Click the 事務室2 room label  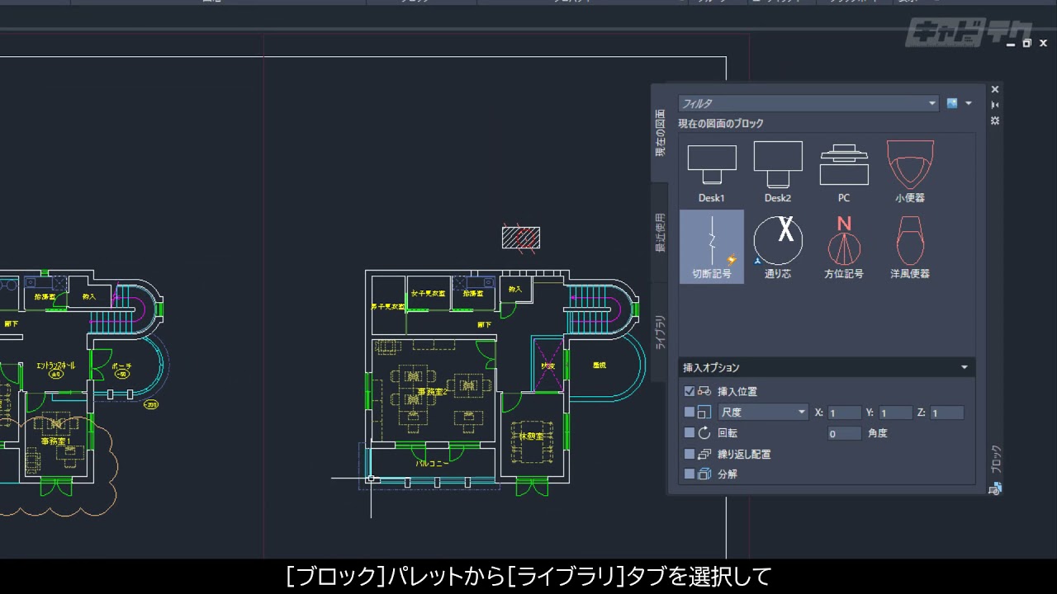(433, 392)
